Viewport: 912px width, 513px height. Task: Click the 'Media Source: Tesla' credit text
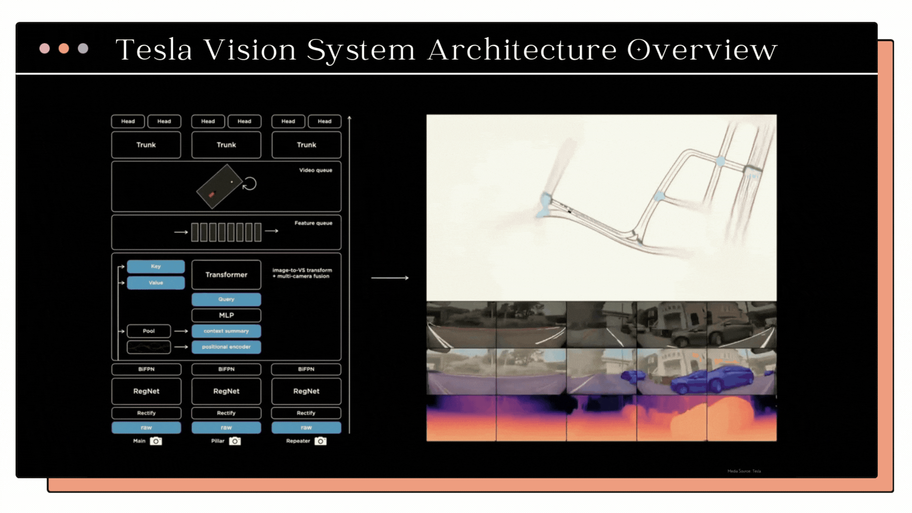point(744,471)
